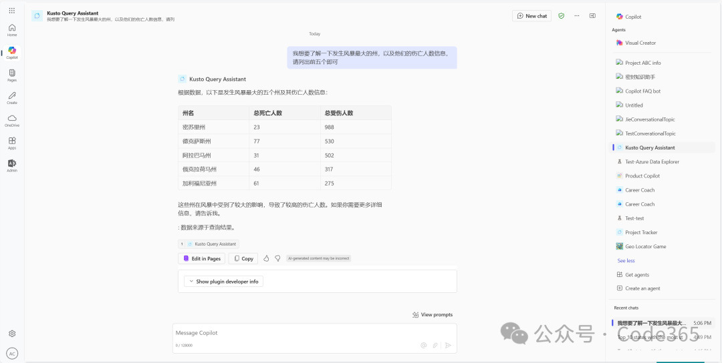Image resolution: width=722 pixels, height=363 pixels.
Task: Expand Show plugin developer info
Action: (x=223, y=281)
